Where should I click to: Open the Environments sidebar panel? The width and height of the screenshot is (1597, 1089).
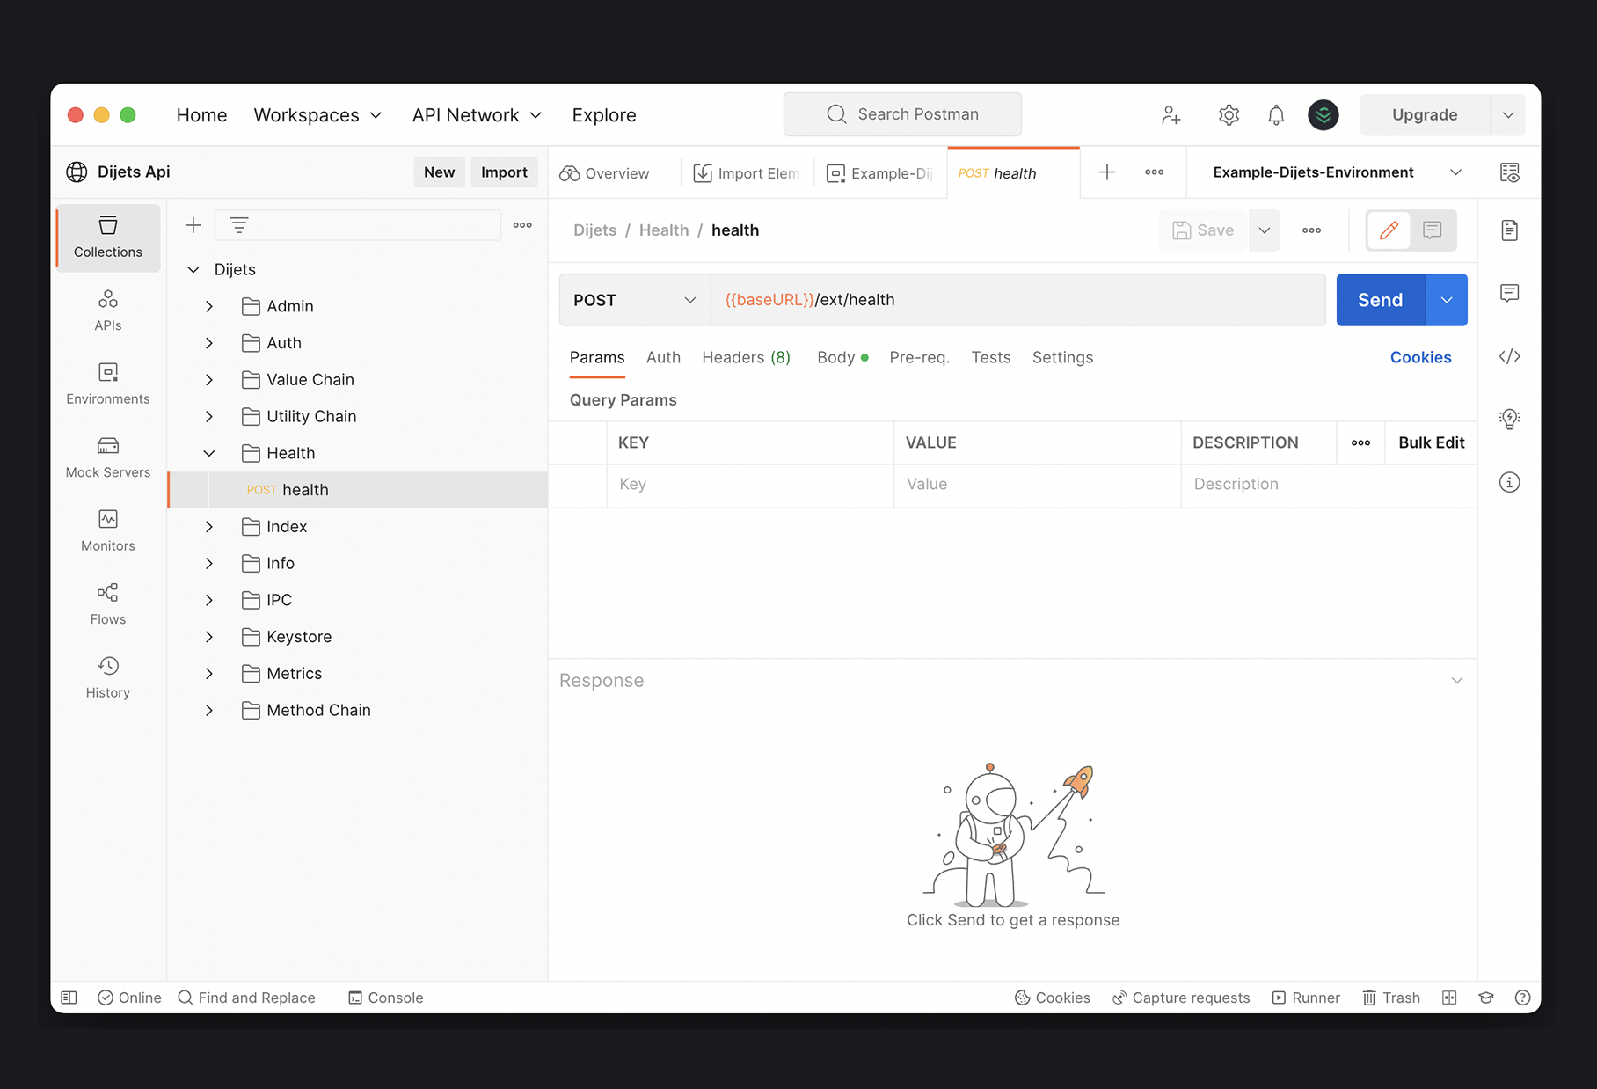[107, 383]
